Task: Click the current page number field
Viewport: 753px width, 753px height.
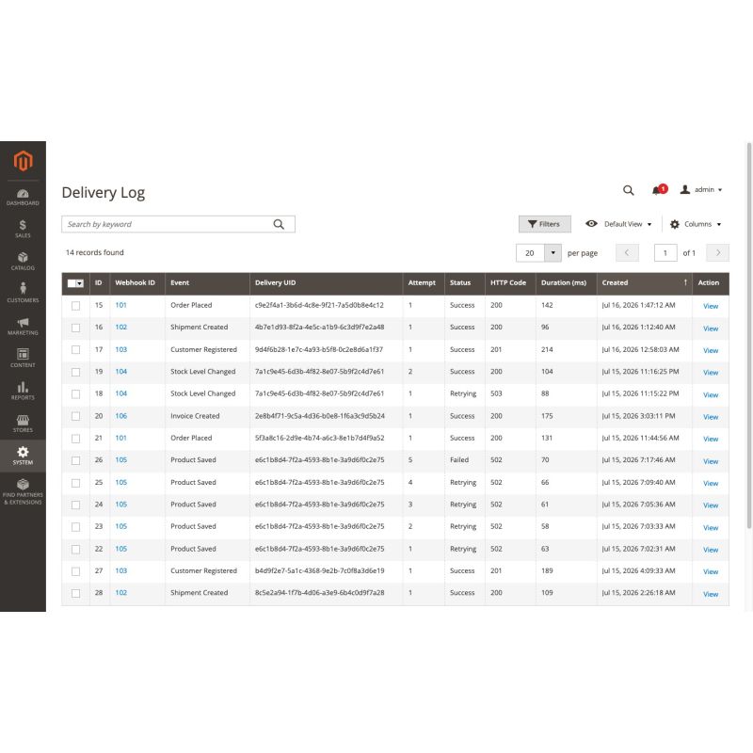Action: click(x=665, y=252)
